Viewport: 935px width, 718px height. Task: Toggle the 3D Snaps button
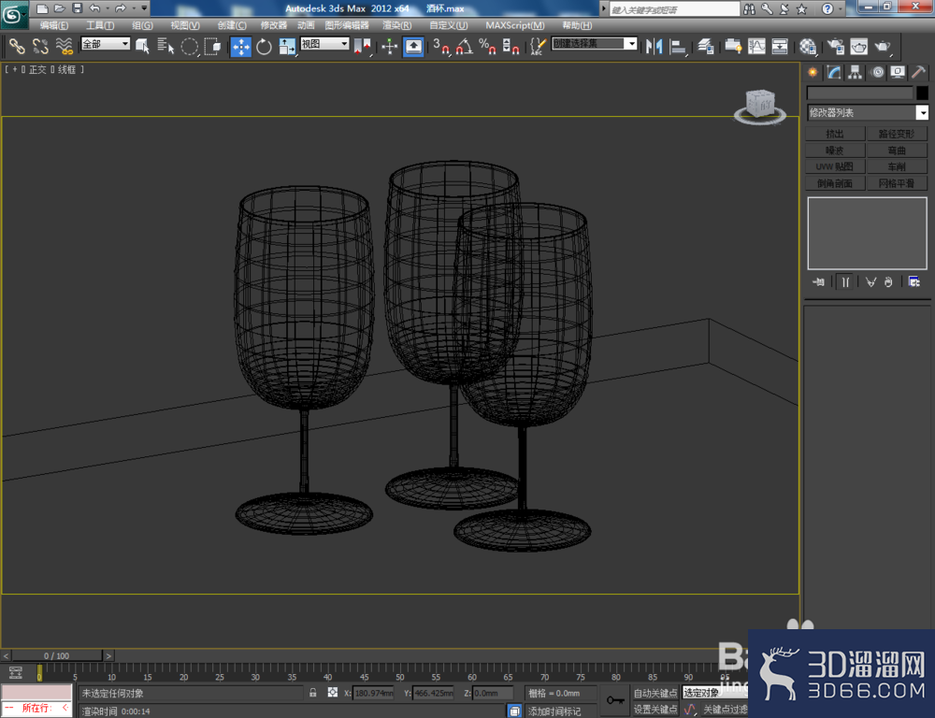441,47
